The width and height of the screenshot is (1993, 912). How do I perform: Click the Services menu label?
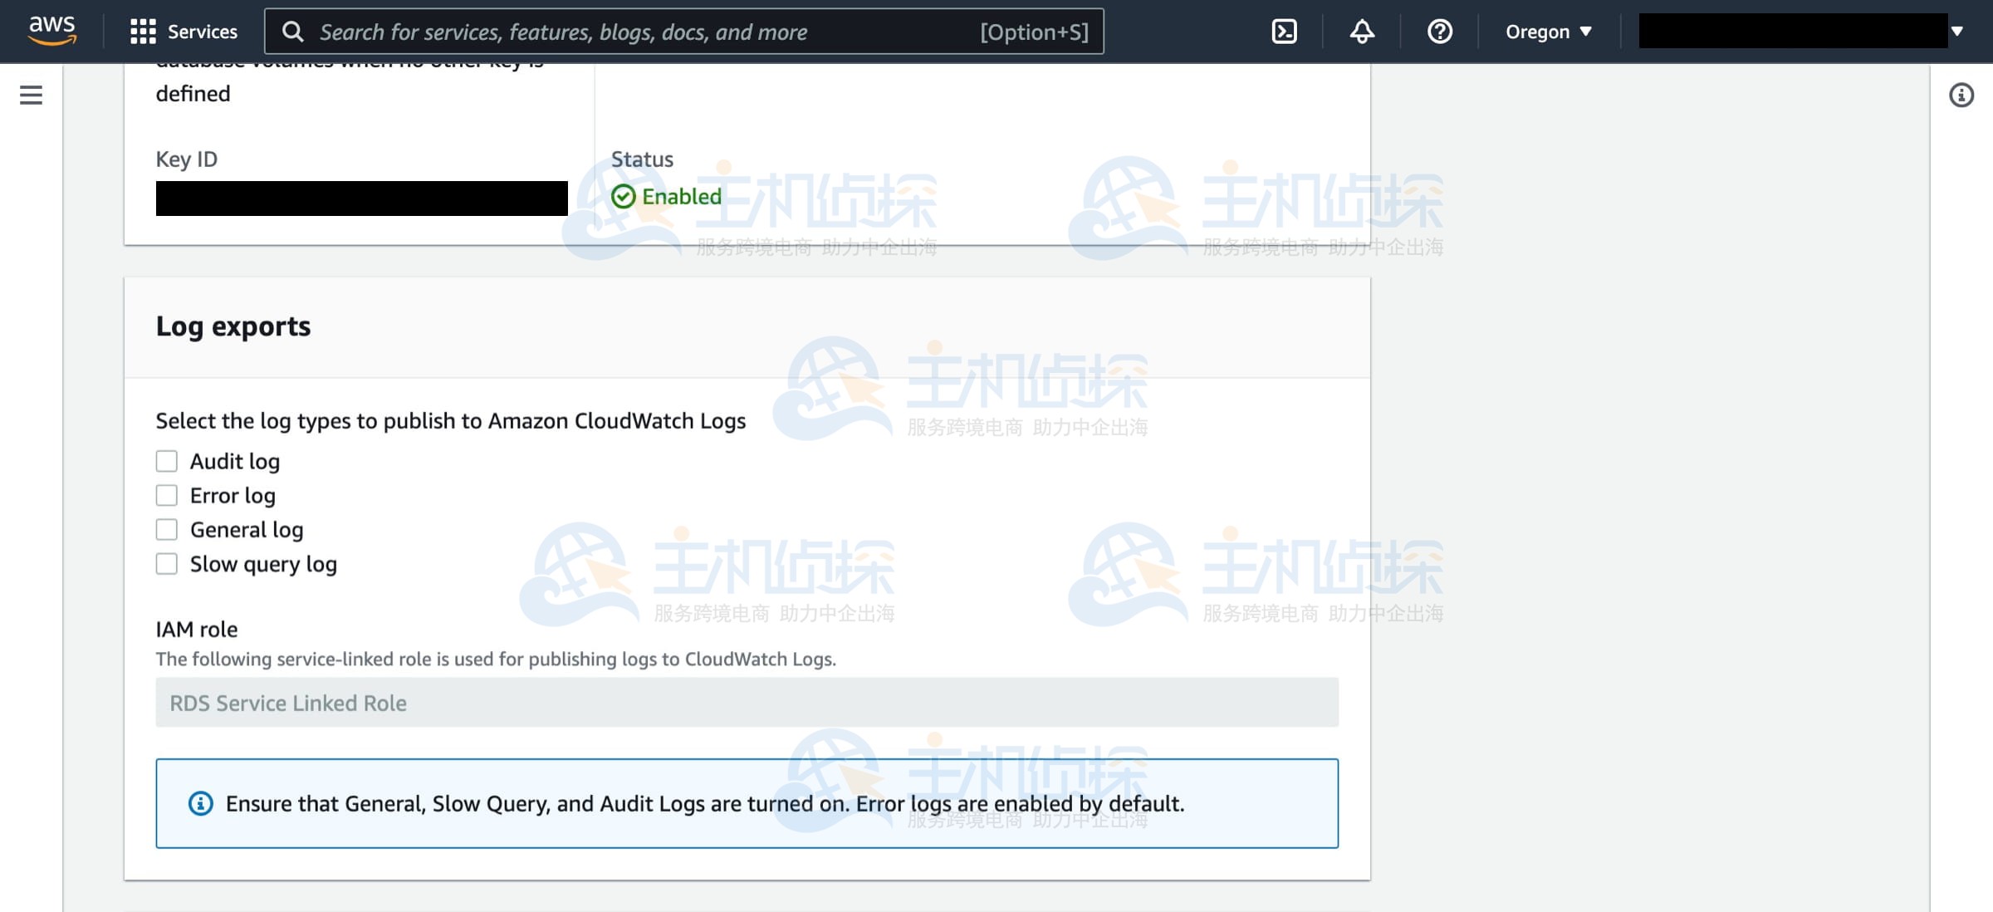coord(202,32)
